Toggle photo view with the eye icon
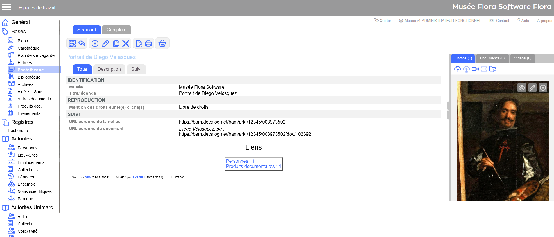The width and height of the screenshot is (554, 237). click(522, 88)
